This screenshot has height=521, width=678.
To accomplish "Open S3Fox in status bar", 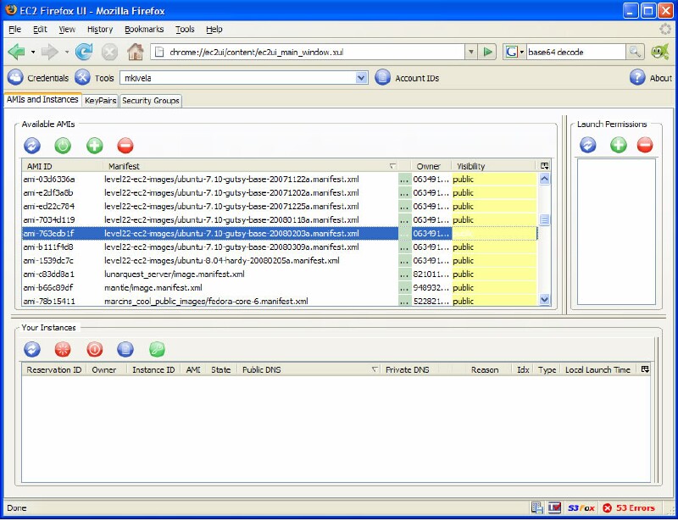I will pos(581,508).
